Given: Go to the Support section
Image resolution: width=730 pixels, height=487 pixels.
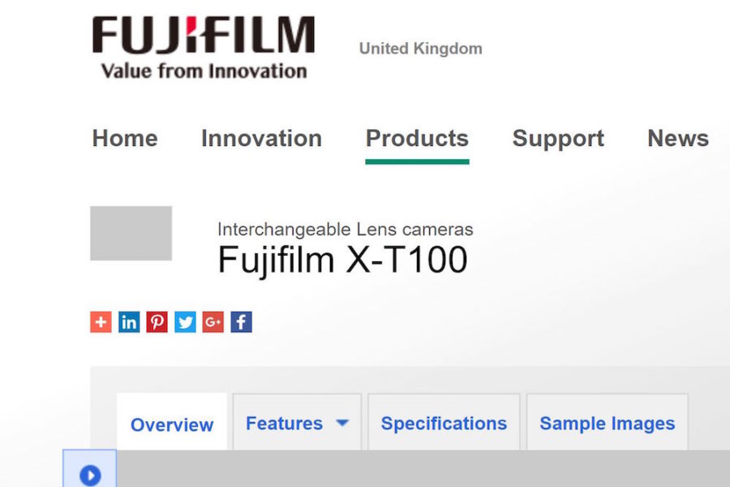Looking at the screenshot, I should pos(558,139).
